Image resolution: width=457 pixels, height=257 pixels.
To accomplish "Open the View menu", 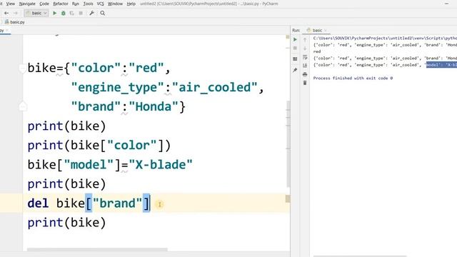I will tap(11, 4).
